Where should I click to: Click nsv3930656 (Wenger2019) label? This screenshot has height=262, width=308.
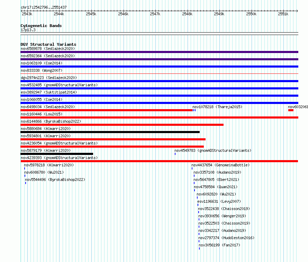(222, 216)
